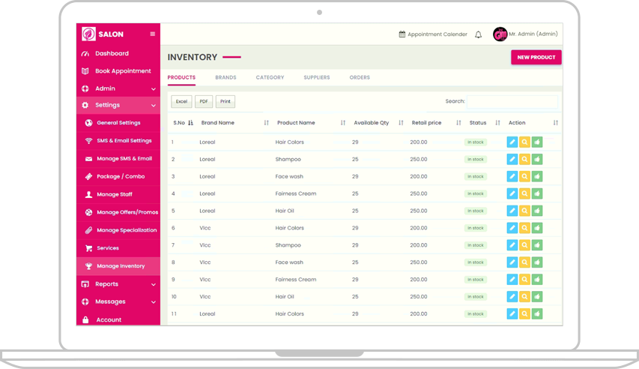
Task: Open the Appointment Calender icon link
Action: click(402, 34)
